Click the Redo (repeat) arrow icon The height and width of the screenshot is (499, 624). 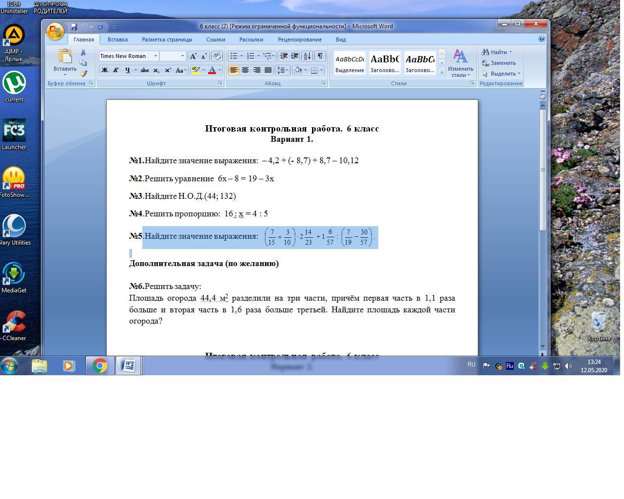[x=100, y=26]
